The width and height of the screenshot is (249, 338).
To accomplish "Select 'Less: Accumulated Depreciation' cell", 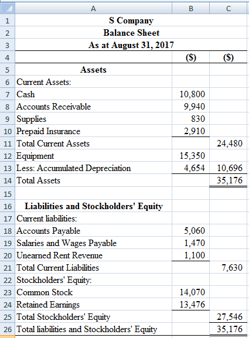I will (93, 168).
